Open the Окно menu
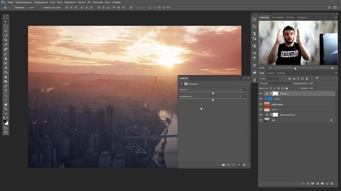The image size is (341, 191). point(107,2)
